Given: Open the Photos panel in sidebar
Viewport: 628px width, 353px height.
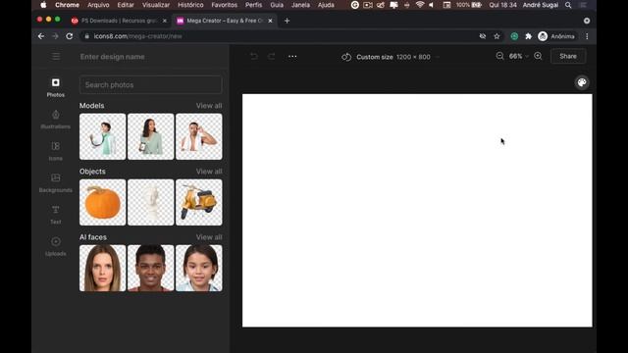Looking at the screenshot, I should (55, 87).
